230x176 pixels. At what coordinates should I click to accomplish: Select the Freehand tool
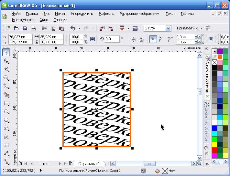pos(6,86)
